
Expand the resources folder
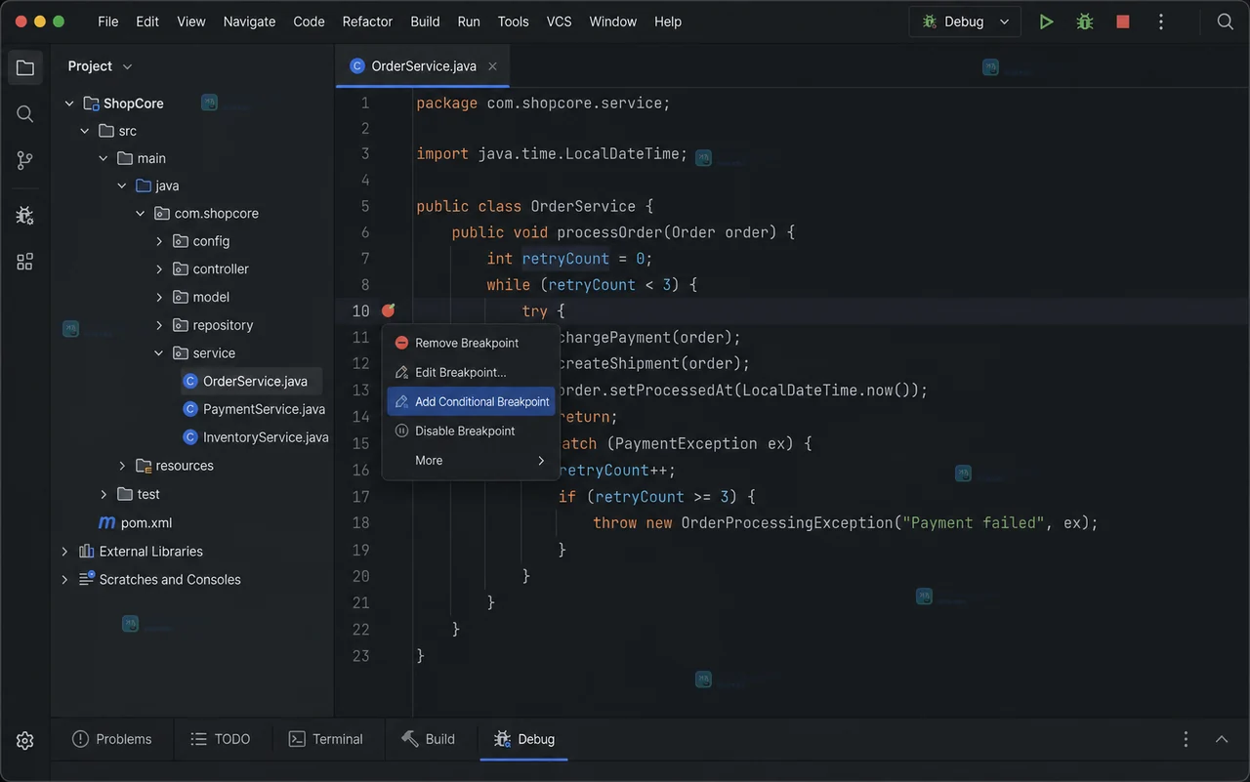122,466
